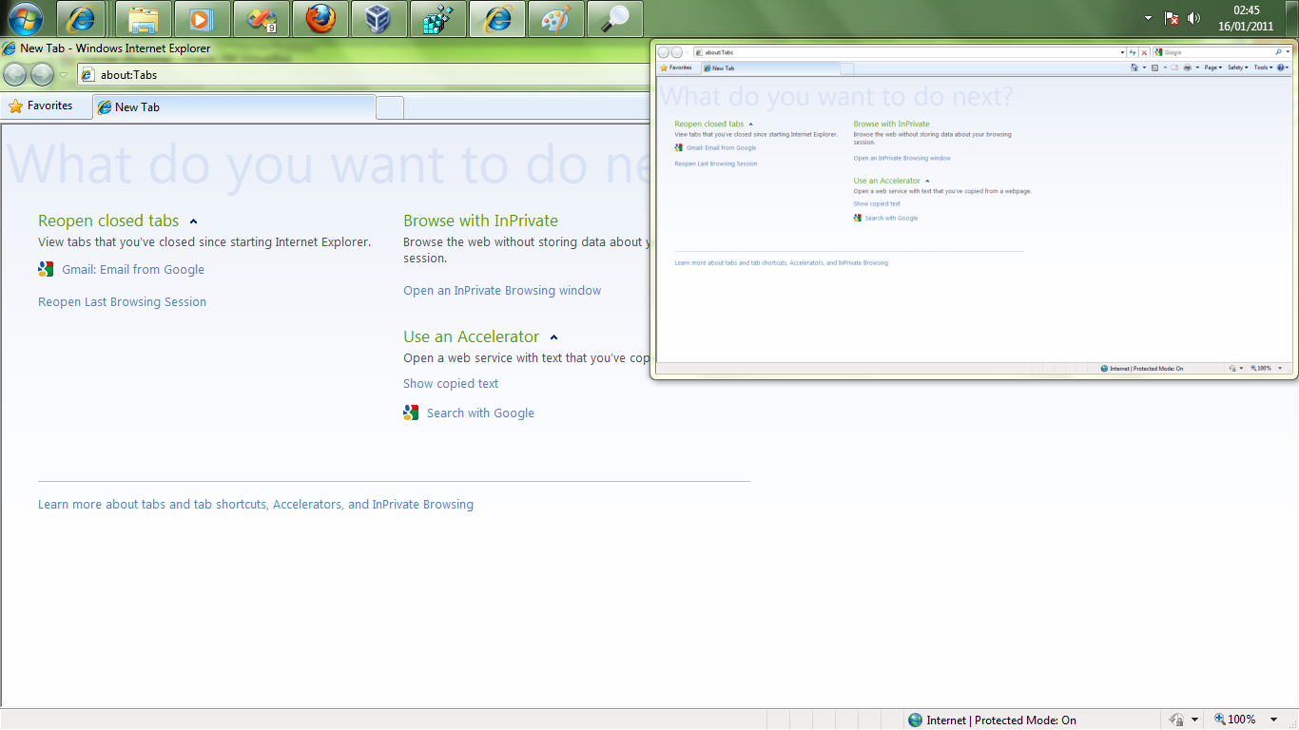Image resolution: width=1299 pixels, height=730 pixels.
Task: Open Windows Media Player from taskbar
Action: point(203,19)
